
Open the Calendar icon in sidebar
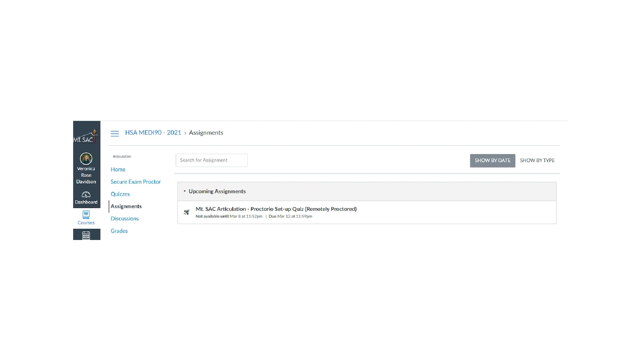tap(86, 235)
